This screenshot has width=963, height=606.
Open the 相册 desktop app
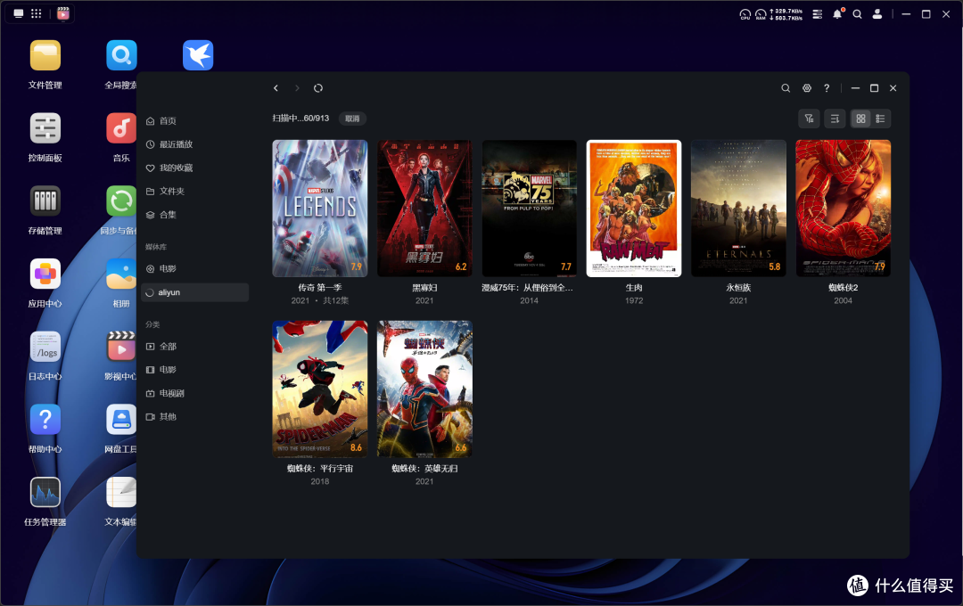point(121,274)
